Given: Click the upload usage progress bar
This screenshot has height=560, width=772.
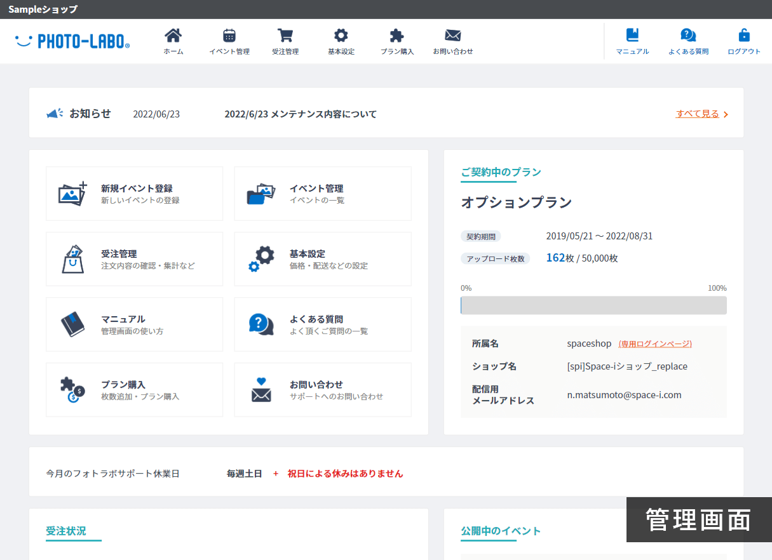Looking at the screenshot, I should tap(593, 305).
